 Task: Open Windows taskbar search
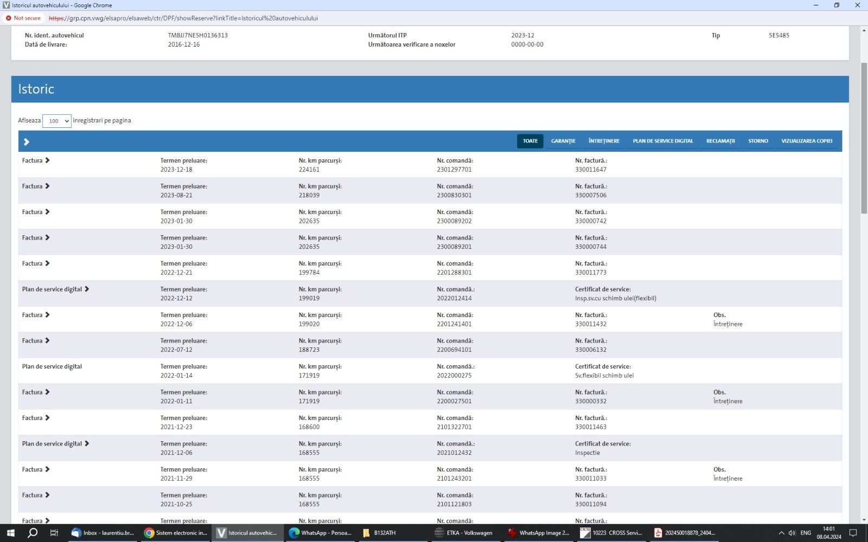(x=33, y=533)
